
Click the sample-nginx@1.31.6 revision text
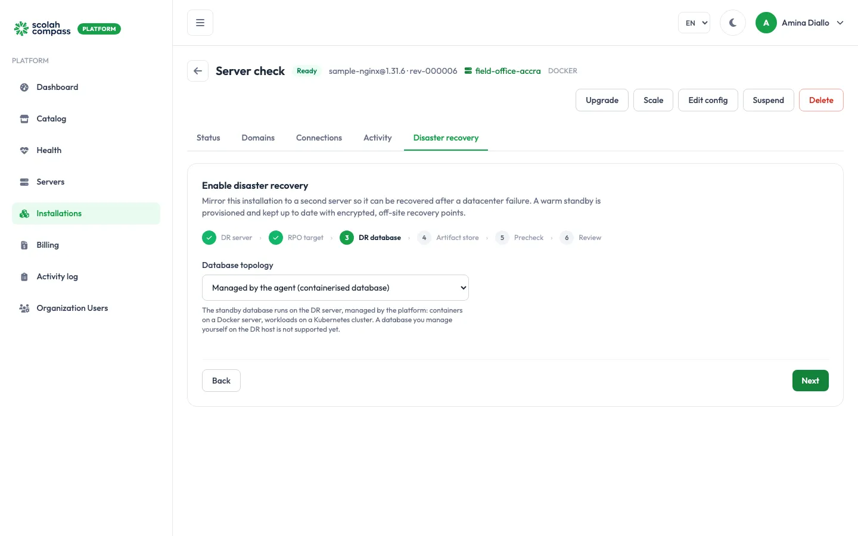click(393, 71)
